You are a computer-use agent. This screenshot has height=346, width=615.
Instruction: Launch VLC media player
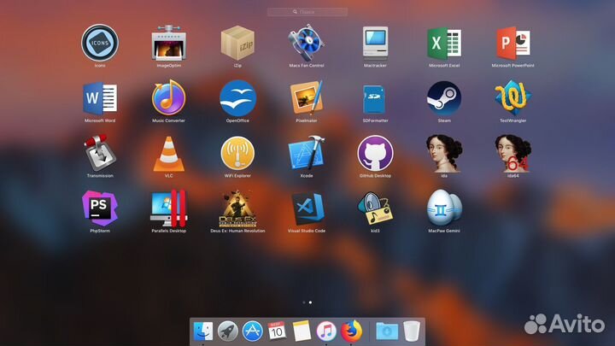(168, 154)
